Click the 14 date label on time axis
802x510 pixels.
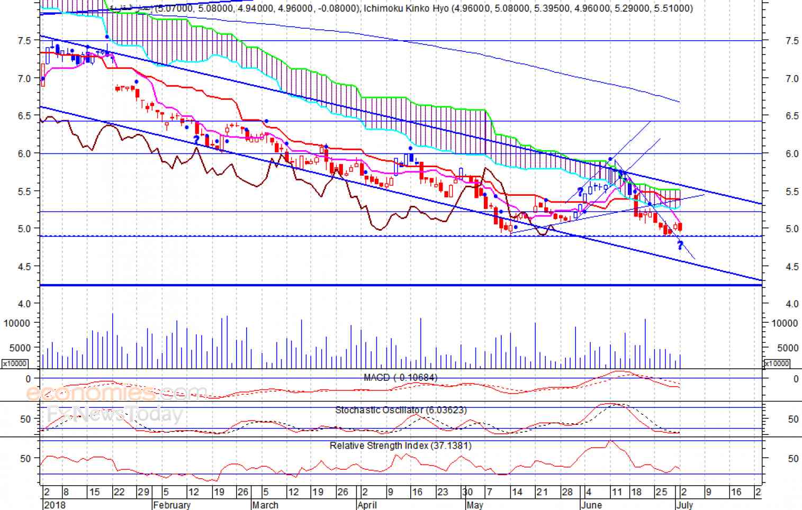coord(517,492)
